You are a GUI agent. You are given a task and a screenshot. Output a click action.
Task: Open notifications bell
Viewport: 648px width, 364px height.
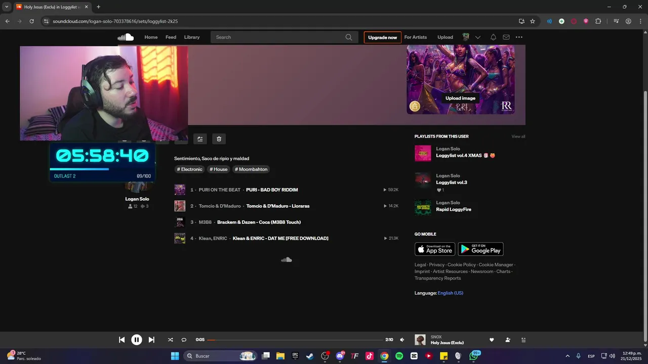(x=493, y=37)
